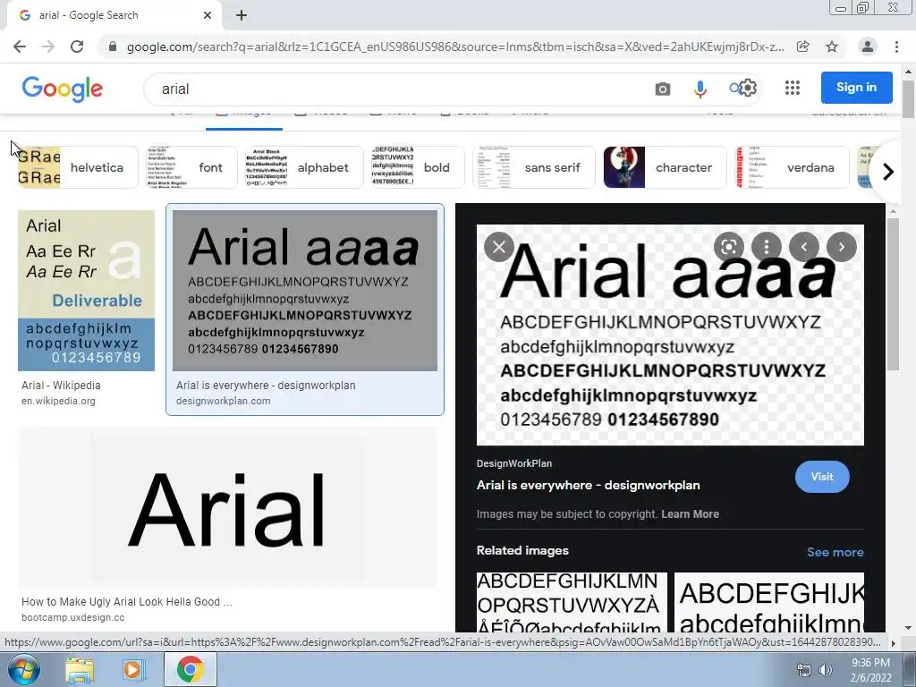916x687 pixels.
Task: Search by image with camera icon
Action: point(663,89)
